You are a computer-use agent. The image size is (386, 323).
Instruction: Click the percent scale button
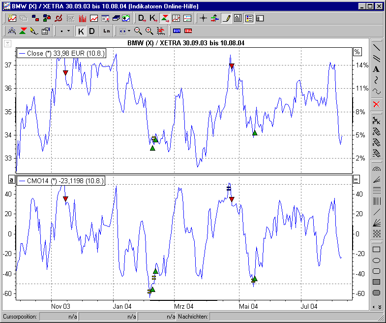click(x=357, y=52)
